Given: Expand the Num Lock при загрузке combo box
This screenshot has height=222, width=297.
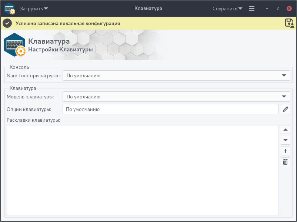Looking at the screenshot, I should 176,75.
